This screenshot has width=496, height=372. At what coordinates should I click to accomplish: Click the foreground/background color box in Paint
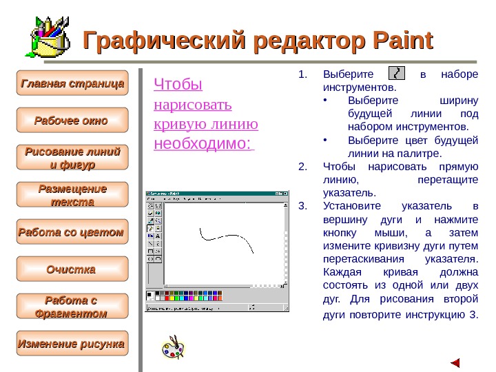pos(150,296)
